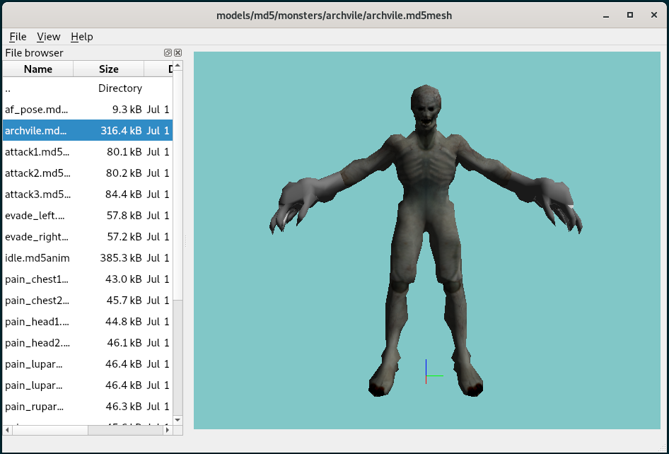Viewport: 669px width, 454px height.
Task: Select the attack3.md5... file
Action: tap(88, 194)
